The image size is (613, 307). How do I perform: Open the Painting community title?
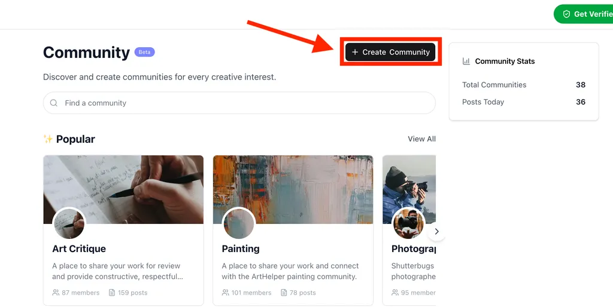coord(241,248)
